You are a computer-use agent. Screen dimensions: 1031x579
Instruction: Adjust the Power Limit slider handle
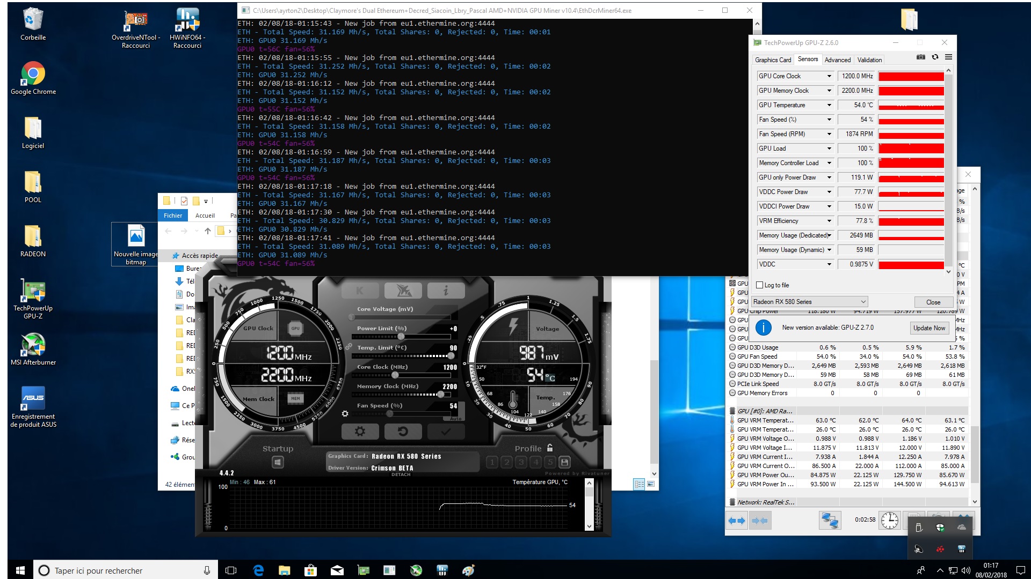pos(401,337)
